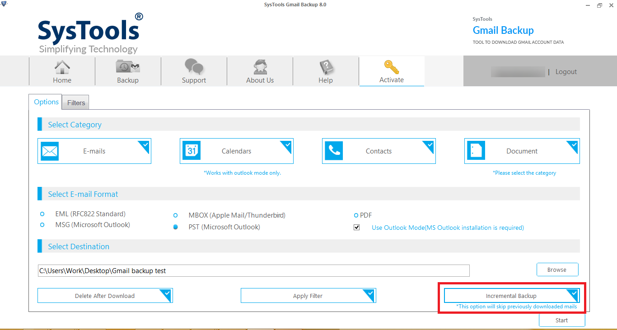Open the Activate key section
Viewport: 617px width, 330px height.
tap(392, 71)
